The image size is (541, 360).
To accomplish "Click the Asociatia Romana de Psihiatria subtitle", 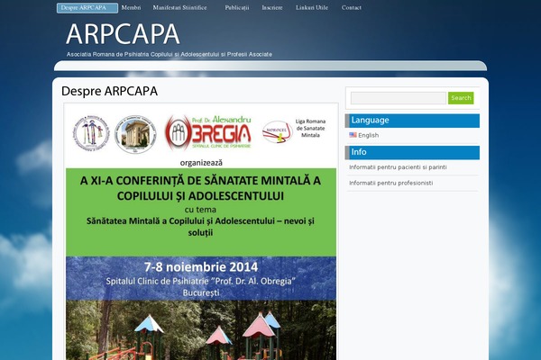I will [170, 54].
